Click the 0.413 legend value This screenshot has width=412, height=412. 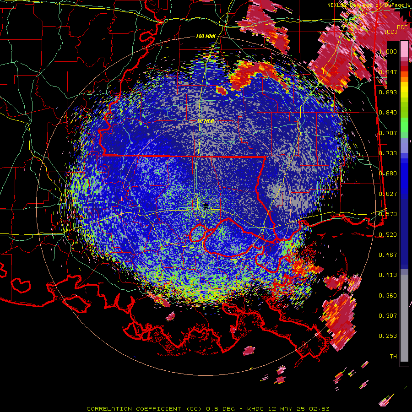tap(388, 275)
